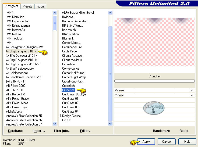
Task: Select VM Toolbox category
Action: coord(15,38)
